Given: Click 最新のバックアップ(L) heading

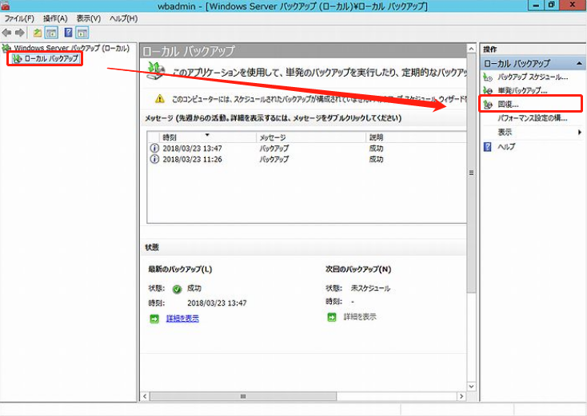Looking at the screenshot, I should point(180,269).
